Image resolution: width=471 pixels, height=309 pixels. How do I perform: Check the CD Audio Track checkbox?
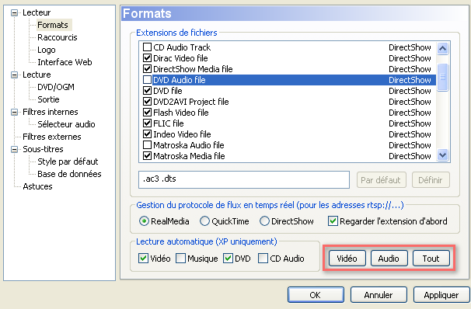tap(147, 47)
